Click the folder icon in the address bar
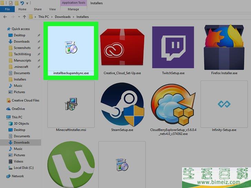Image resolution: width=251 pixels, height=188 pixels. 31,17
